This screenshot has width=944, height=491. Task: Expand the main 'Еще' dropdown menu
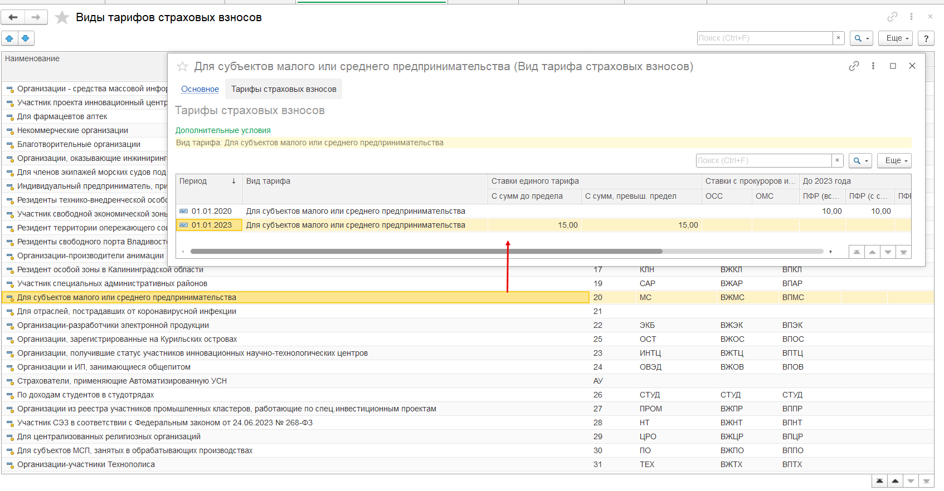pos(896,38)
